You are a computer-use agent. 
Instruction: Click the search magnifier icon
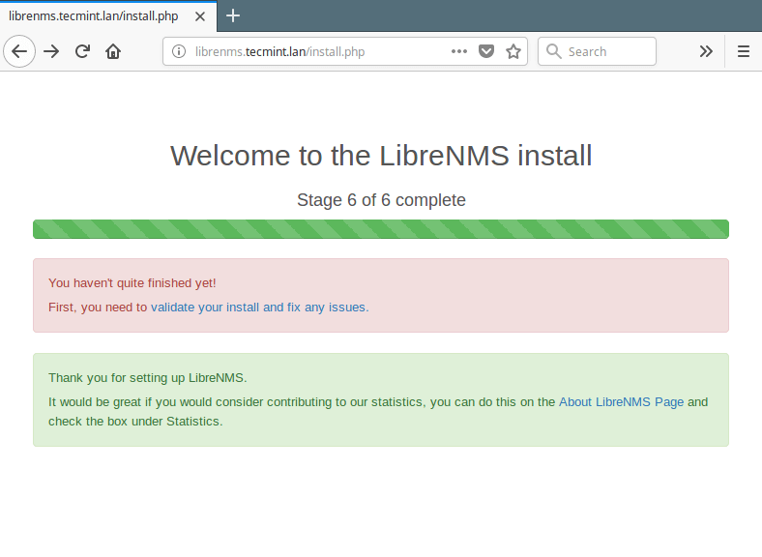[x=553, y=51]
